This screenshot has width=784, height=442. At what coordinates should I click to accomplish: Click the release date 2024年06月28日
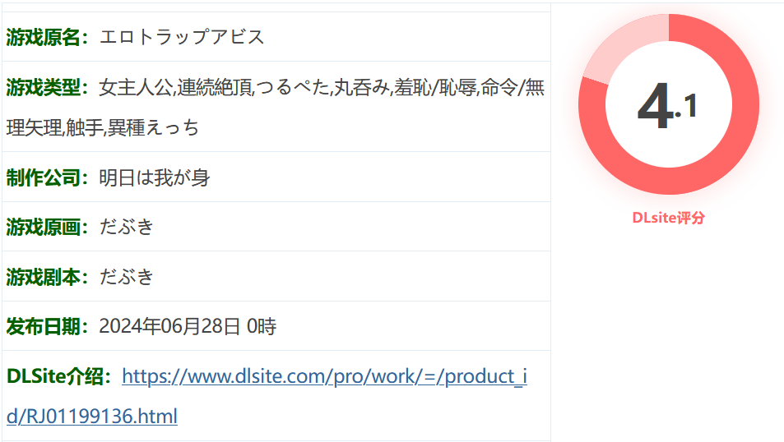point(169,327)
